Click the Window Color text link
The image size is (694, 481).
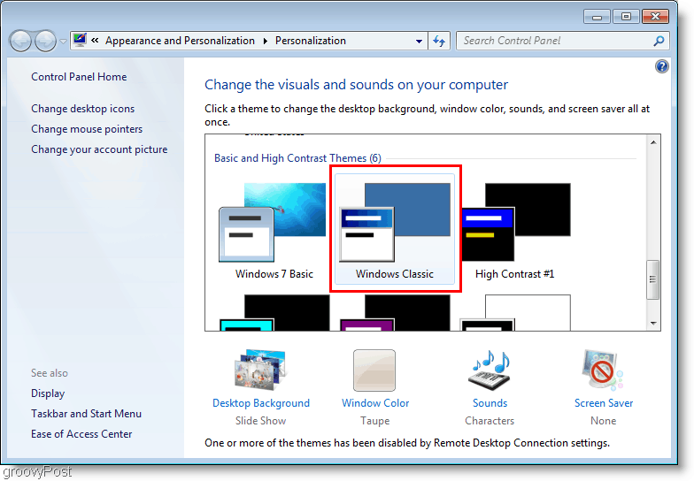coord(375,403)
